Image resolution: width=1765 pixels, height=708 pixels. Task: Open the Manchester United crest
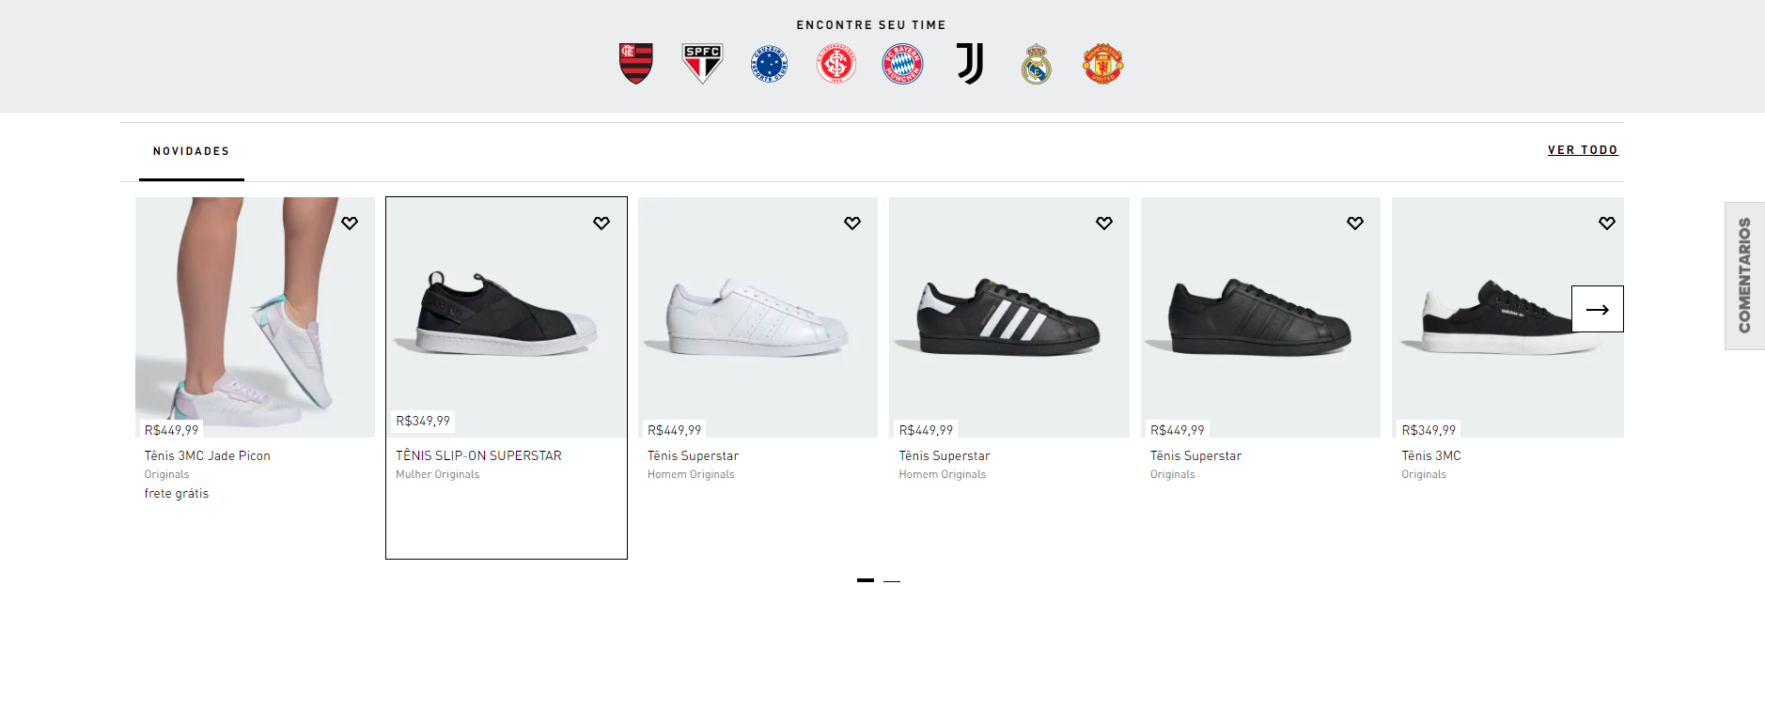click(1102, 64)
